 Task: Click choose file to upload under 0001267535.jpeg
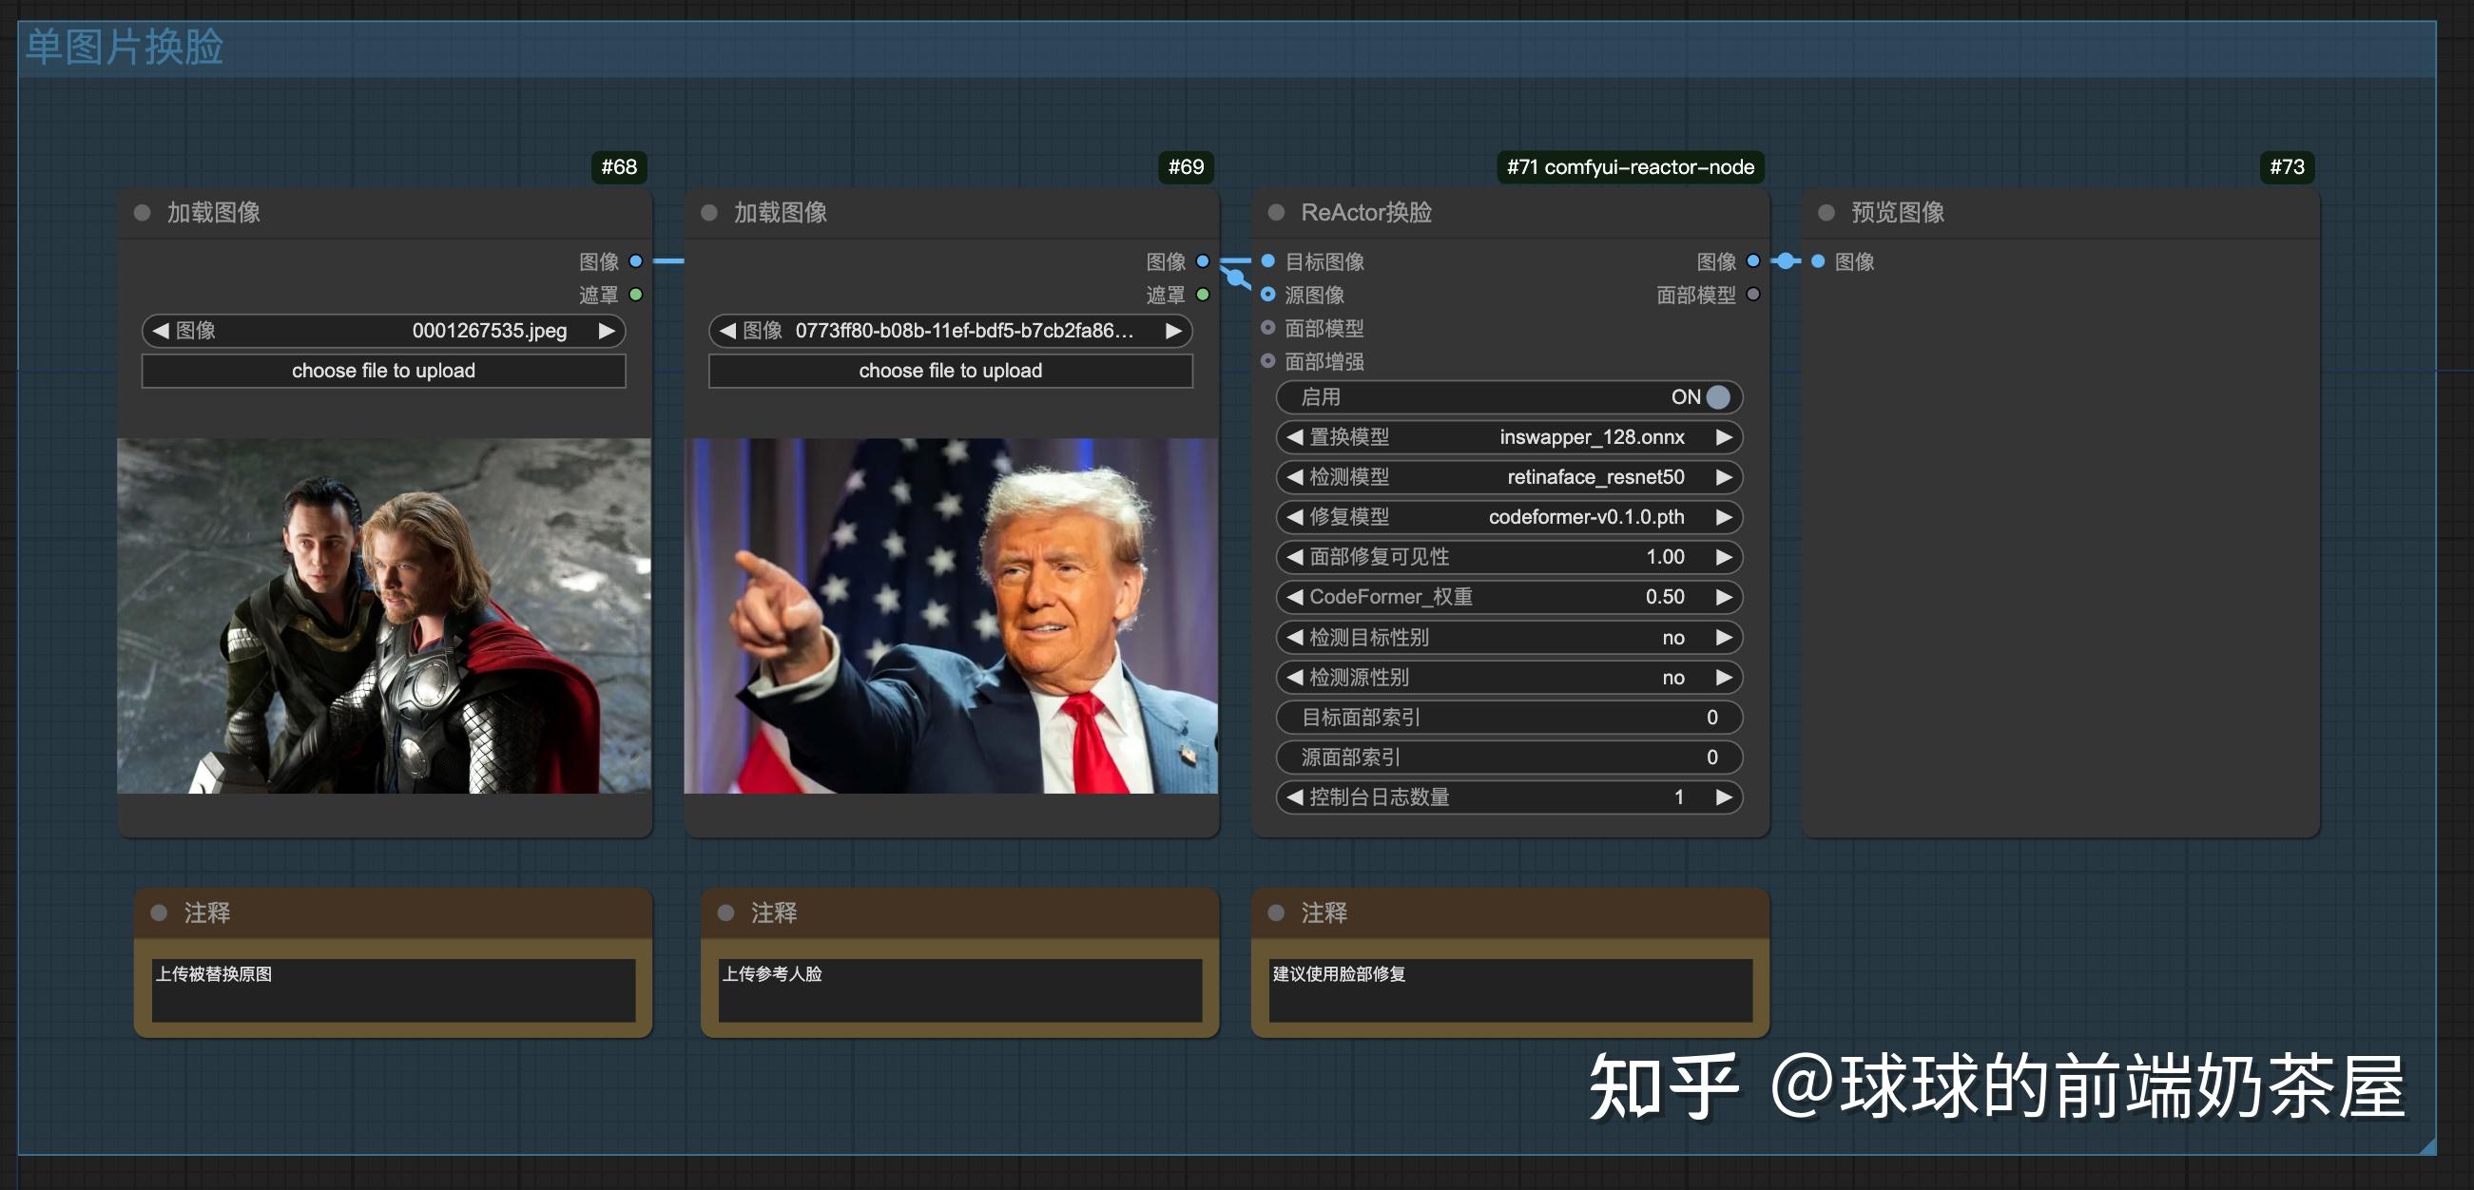click(x=383, y=371)
